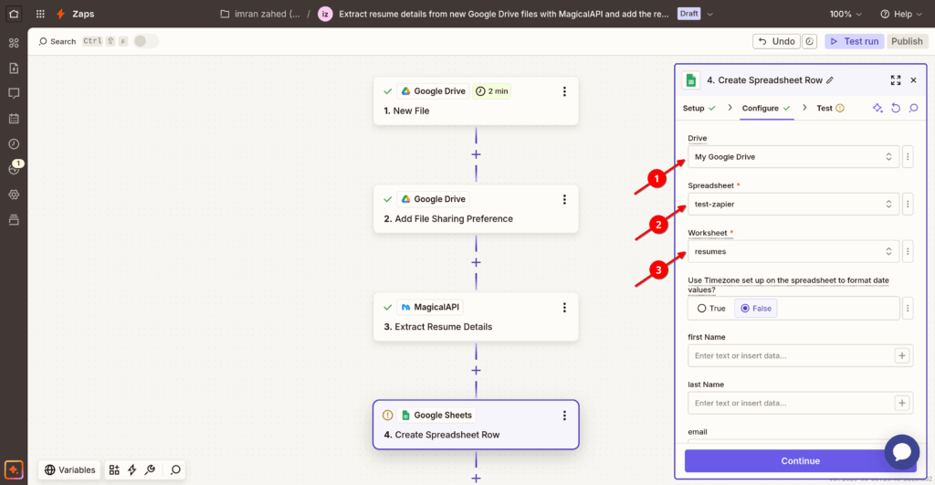Rename step with pencil icon
Image resolution: width=935 pixels, height=485 pixels.
click(830, 80)
